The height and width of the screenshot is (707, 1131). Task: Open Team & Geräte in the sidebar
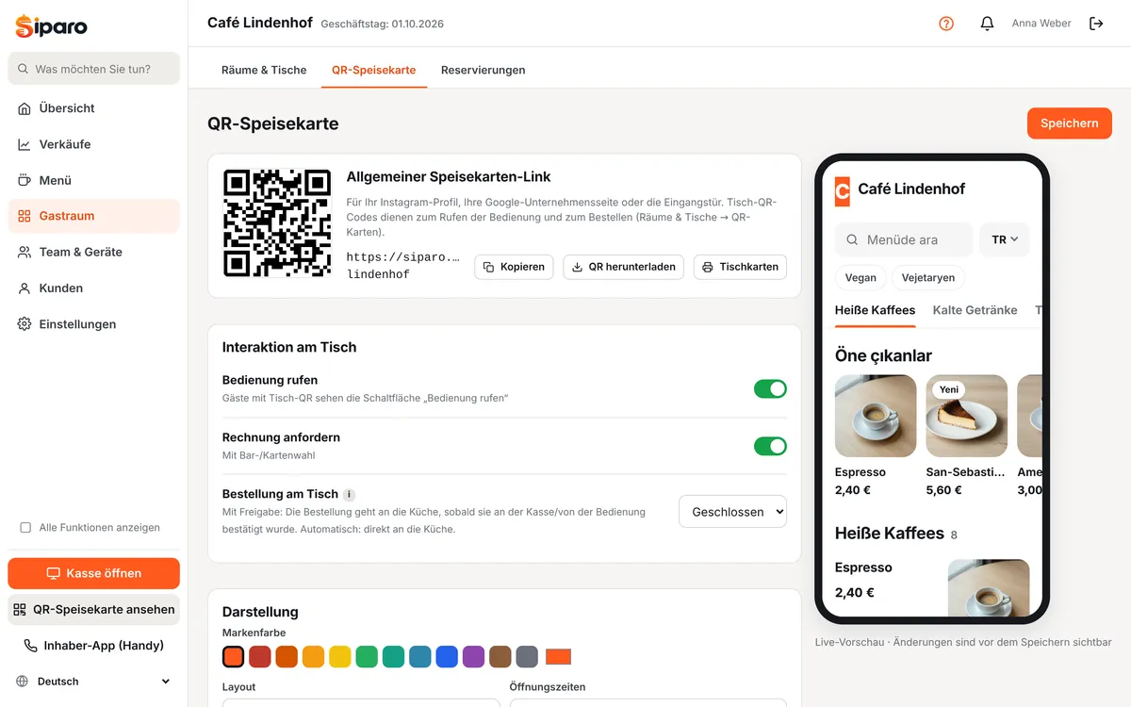coord(93,252)
